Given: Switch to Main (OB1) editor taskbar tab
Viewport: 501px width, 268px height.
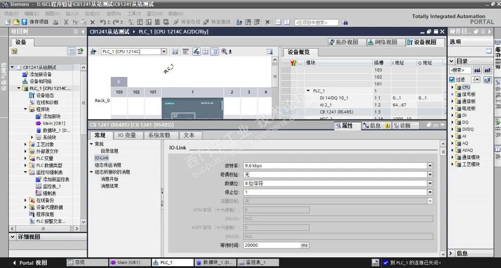Looking at the screenshot, I should pyautogui.click(x=129, y=262).
